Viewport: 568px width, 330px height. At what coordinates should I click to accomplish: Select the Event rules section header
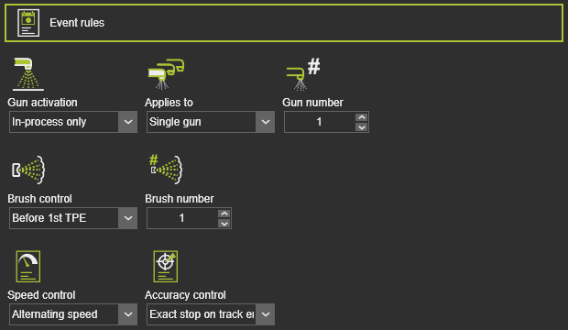284,23
